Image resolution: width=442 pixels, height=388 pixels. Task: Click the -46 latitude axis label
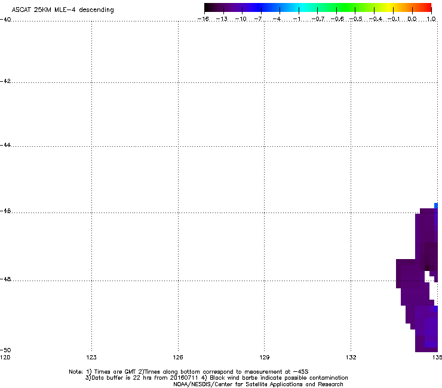pyautogui.click(x=5, y=211)
